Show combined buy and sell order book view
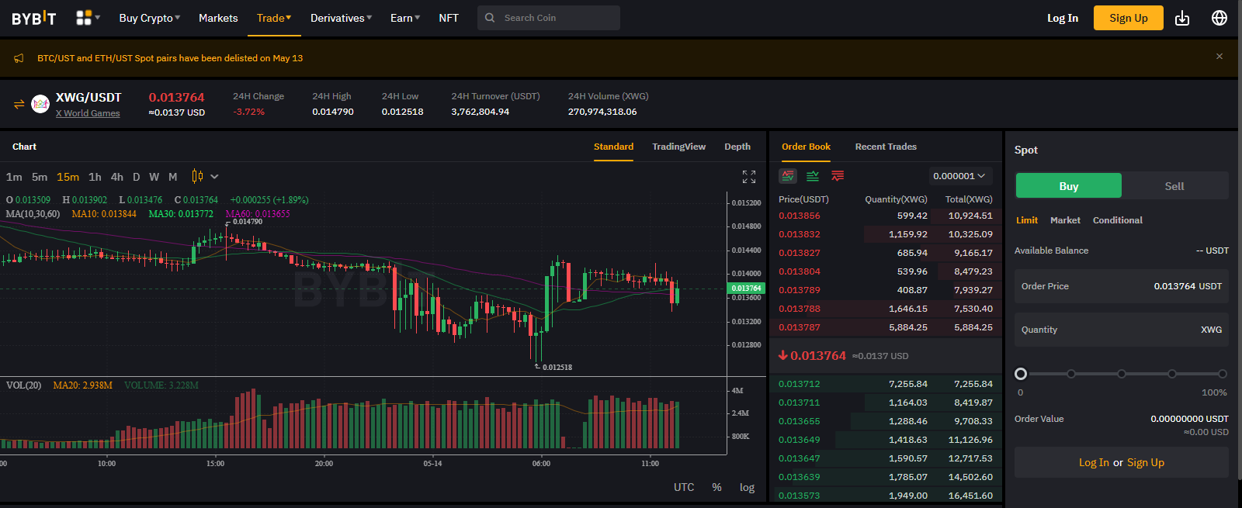Viewport: 1242px width, 508px height. [788, 176]
